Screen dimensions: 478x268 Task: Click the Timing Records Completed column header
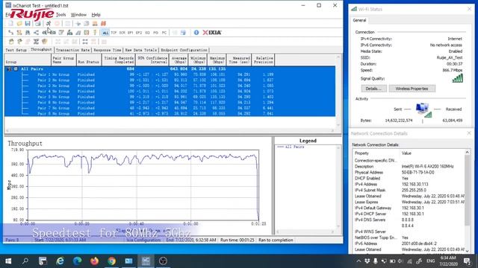pyautogui.click(x=119, y=60)
